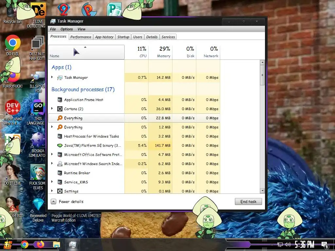Image resolution: width=335 pixels, height=251 pixels.
Task: Click the highlighted Everything magnifier icon
Action: pyautogui.click(x=60, y=118)
